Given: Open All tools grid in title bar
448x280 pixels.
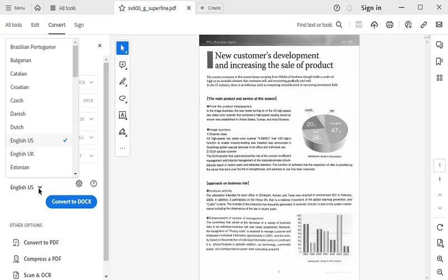Looking at the screenshot, I should (x=63, y=8).
